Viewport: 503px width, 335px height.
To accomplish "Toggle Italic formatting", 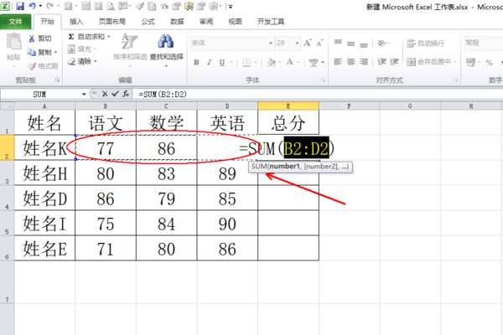I will tap(209, 63).
